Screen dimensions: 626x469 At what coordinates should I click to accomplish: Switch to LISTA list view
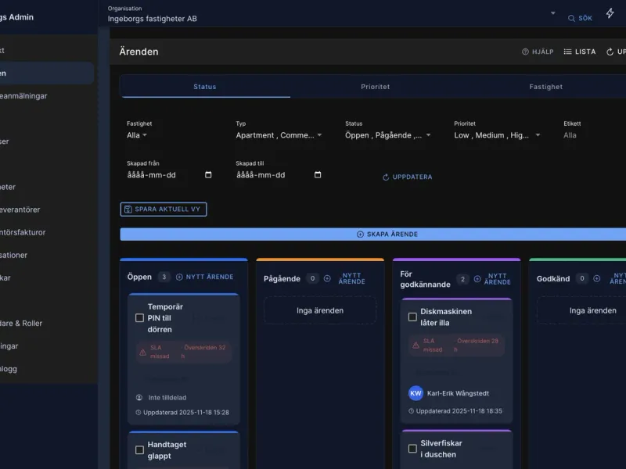click(x=579, y=52)
